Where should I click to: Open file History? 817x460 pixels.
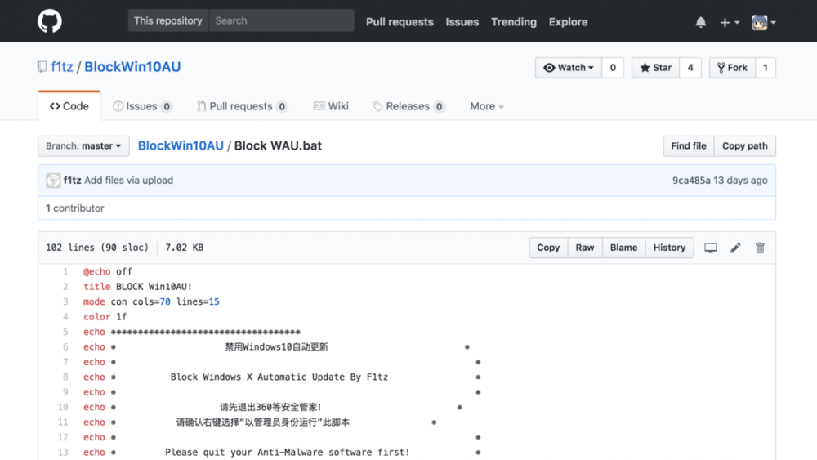tap(669, 248)
